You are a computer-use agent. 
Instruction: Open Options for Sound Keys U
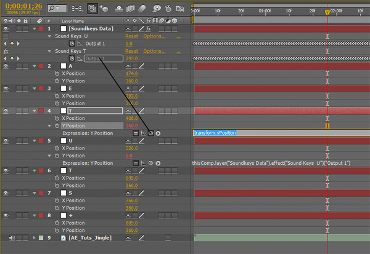click(154, 36)
